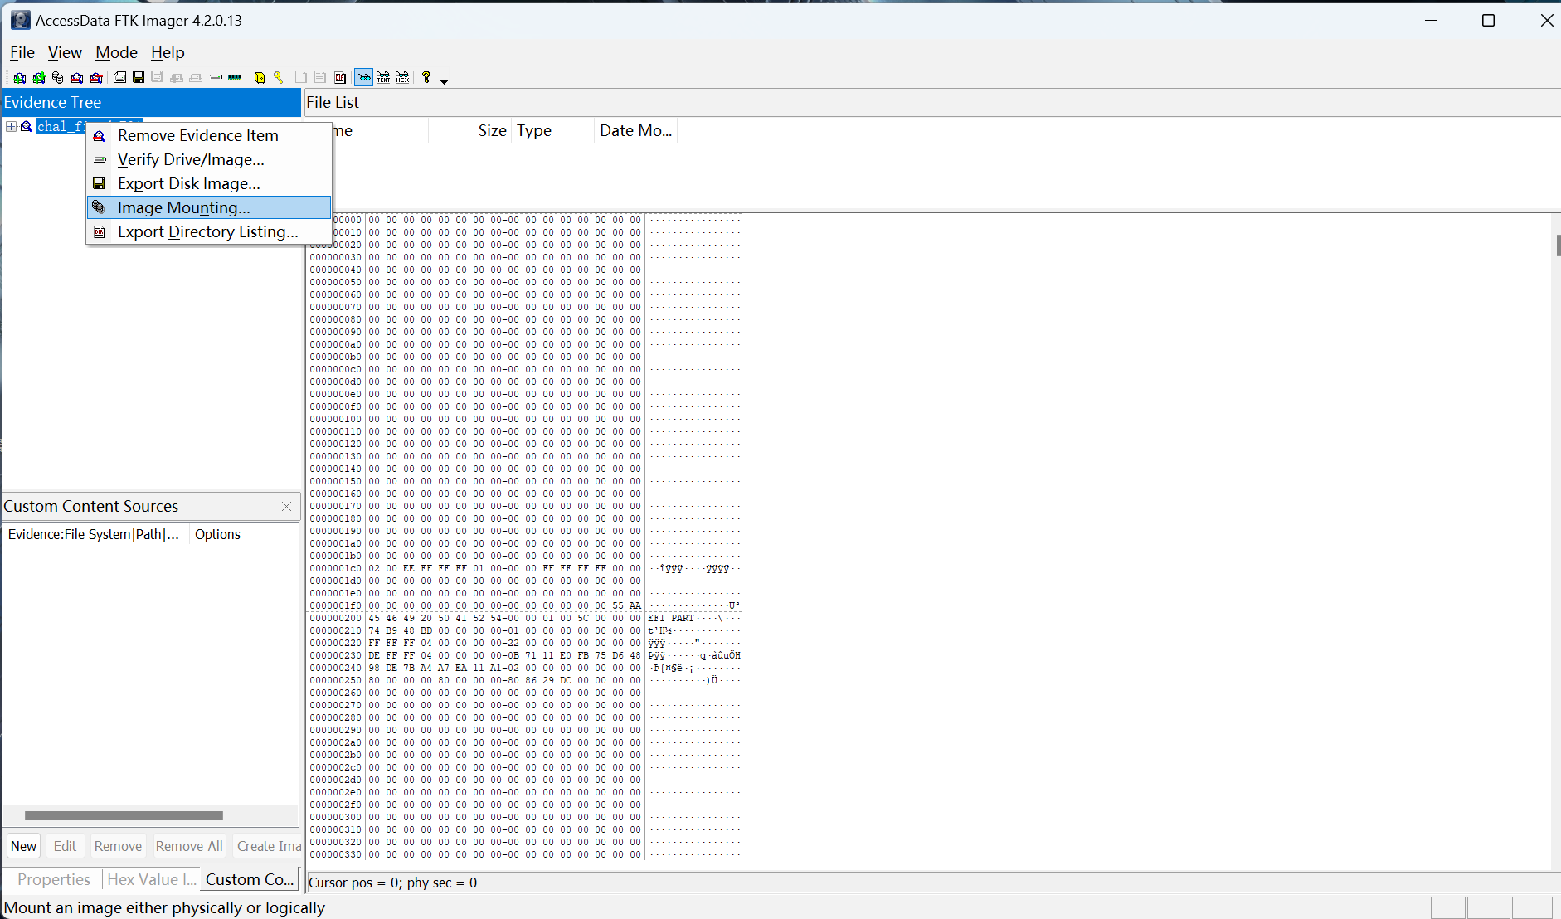
Task: Choose Export Directory Listing from context menu
Action: [x=209, y=231]
